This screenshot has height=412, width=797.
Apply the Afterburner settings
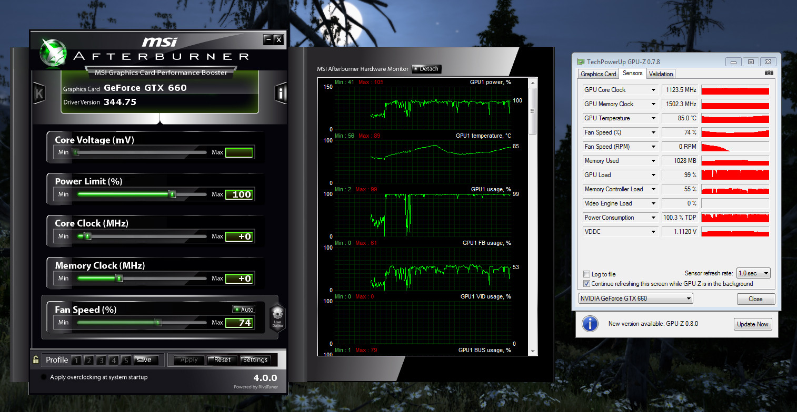click(x=189, y=360)
